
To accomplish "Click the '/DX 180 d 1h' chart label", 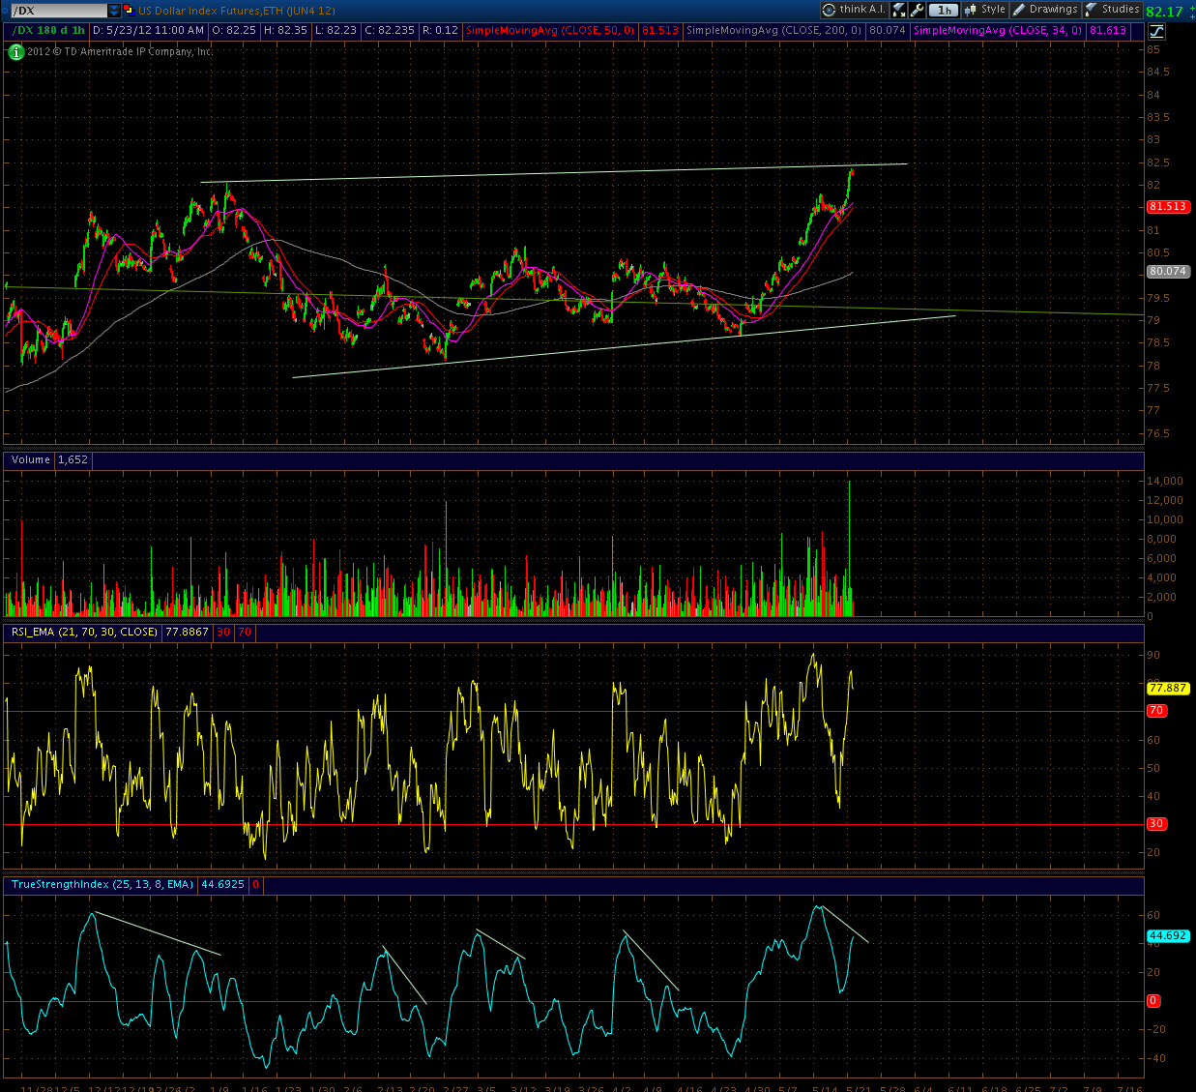I will tap(48, 30).
